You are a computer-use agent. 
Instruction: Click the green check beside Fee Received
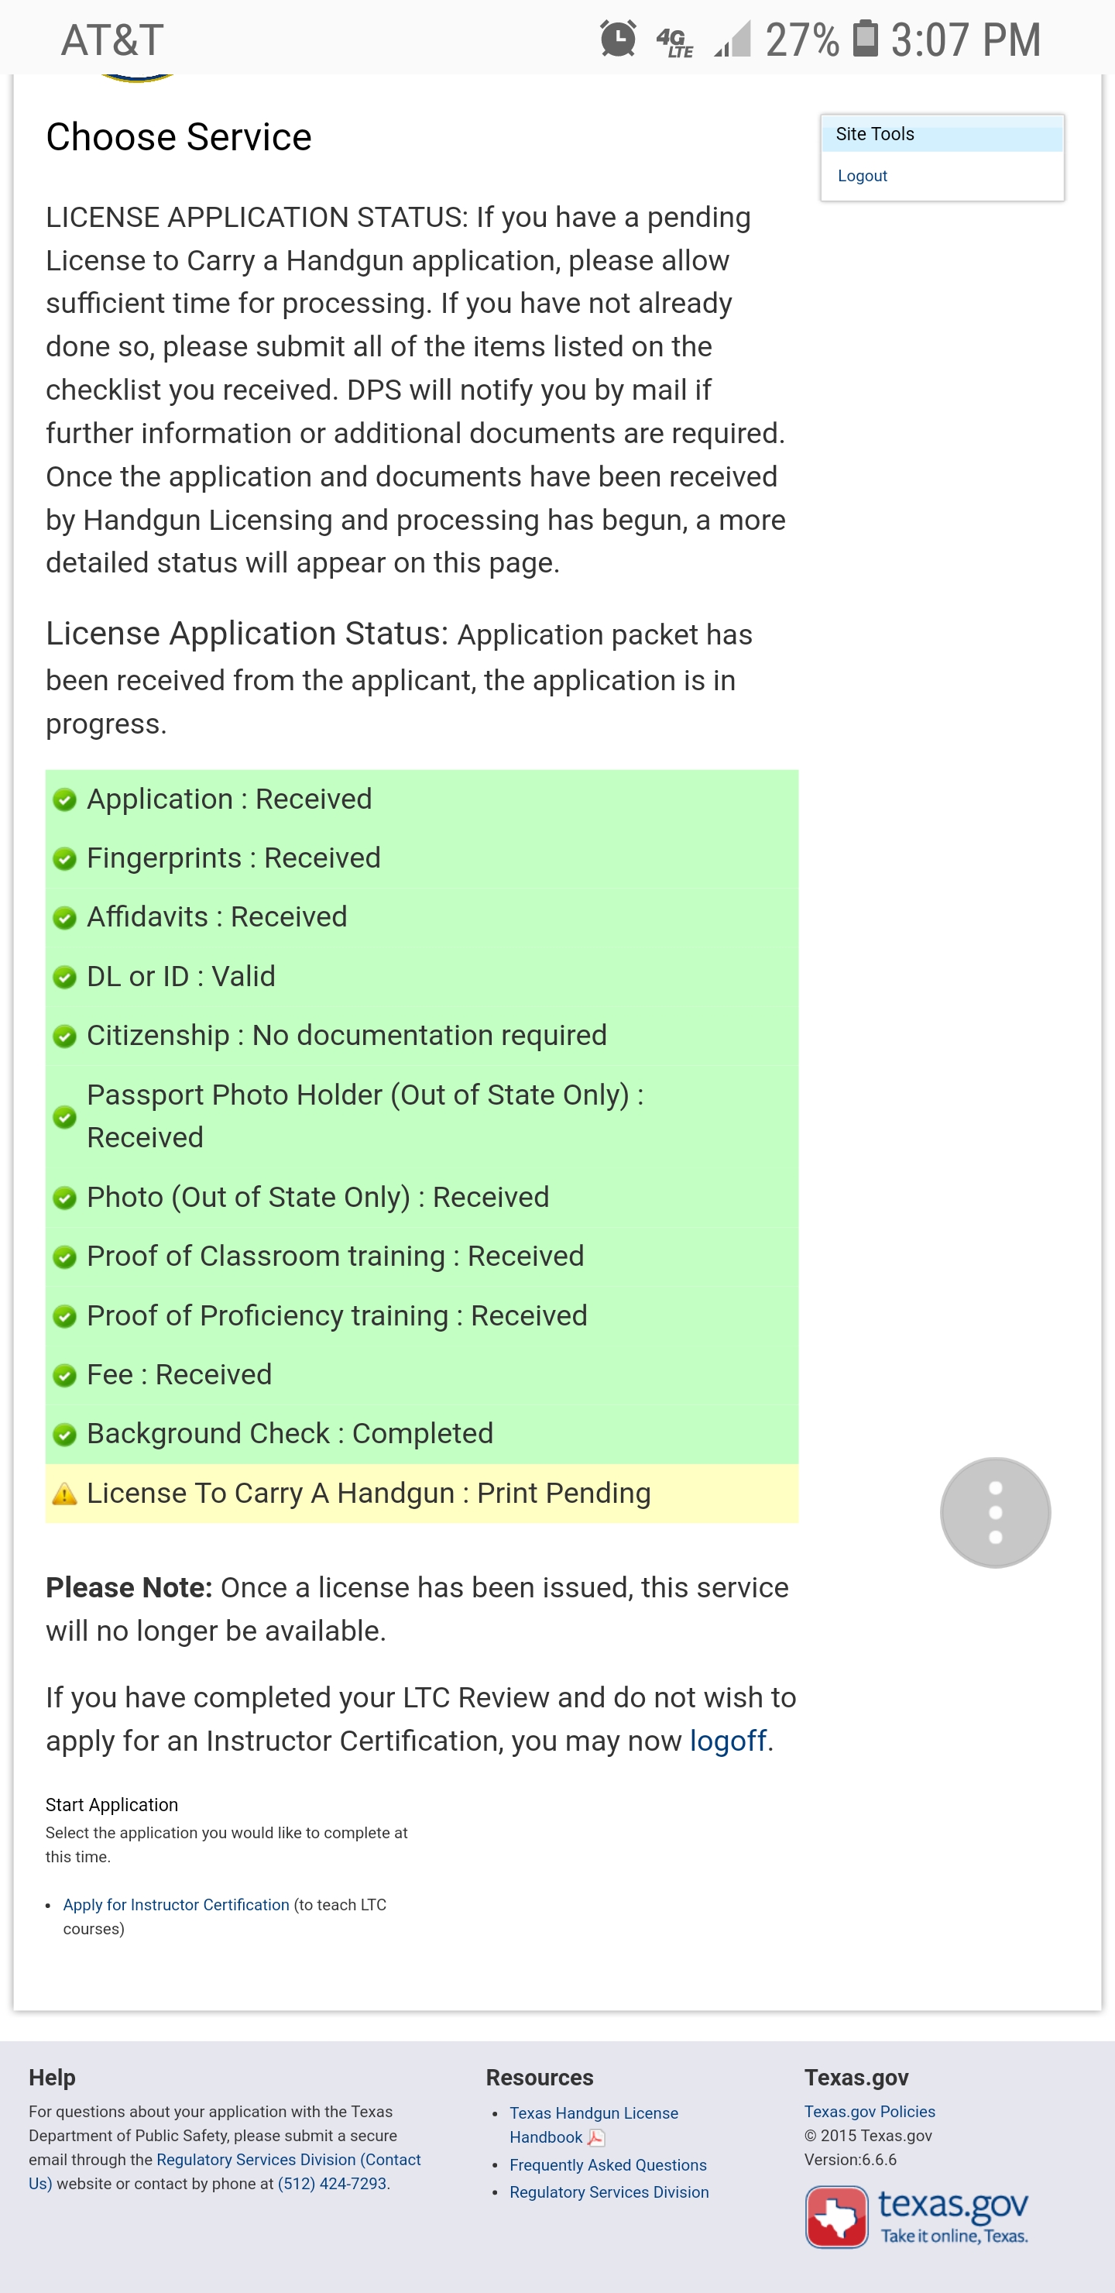[64, 1375]
